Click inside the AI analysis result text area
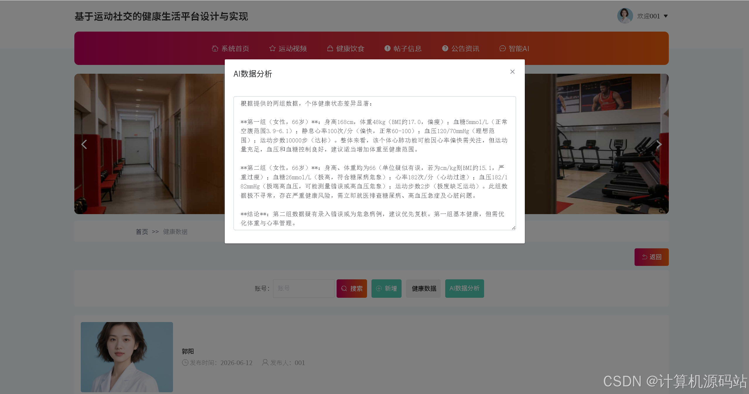The width and height of the screenshot is (749, 394). (375, 163)
